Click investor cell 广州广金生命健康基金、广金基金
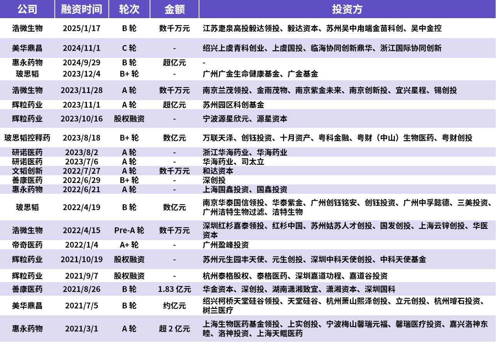 click(260, 74)
